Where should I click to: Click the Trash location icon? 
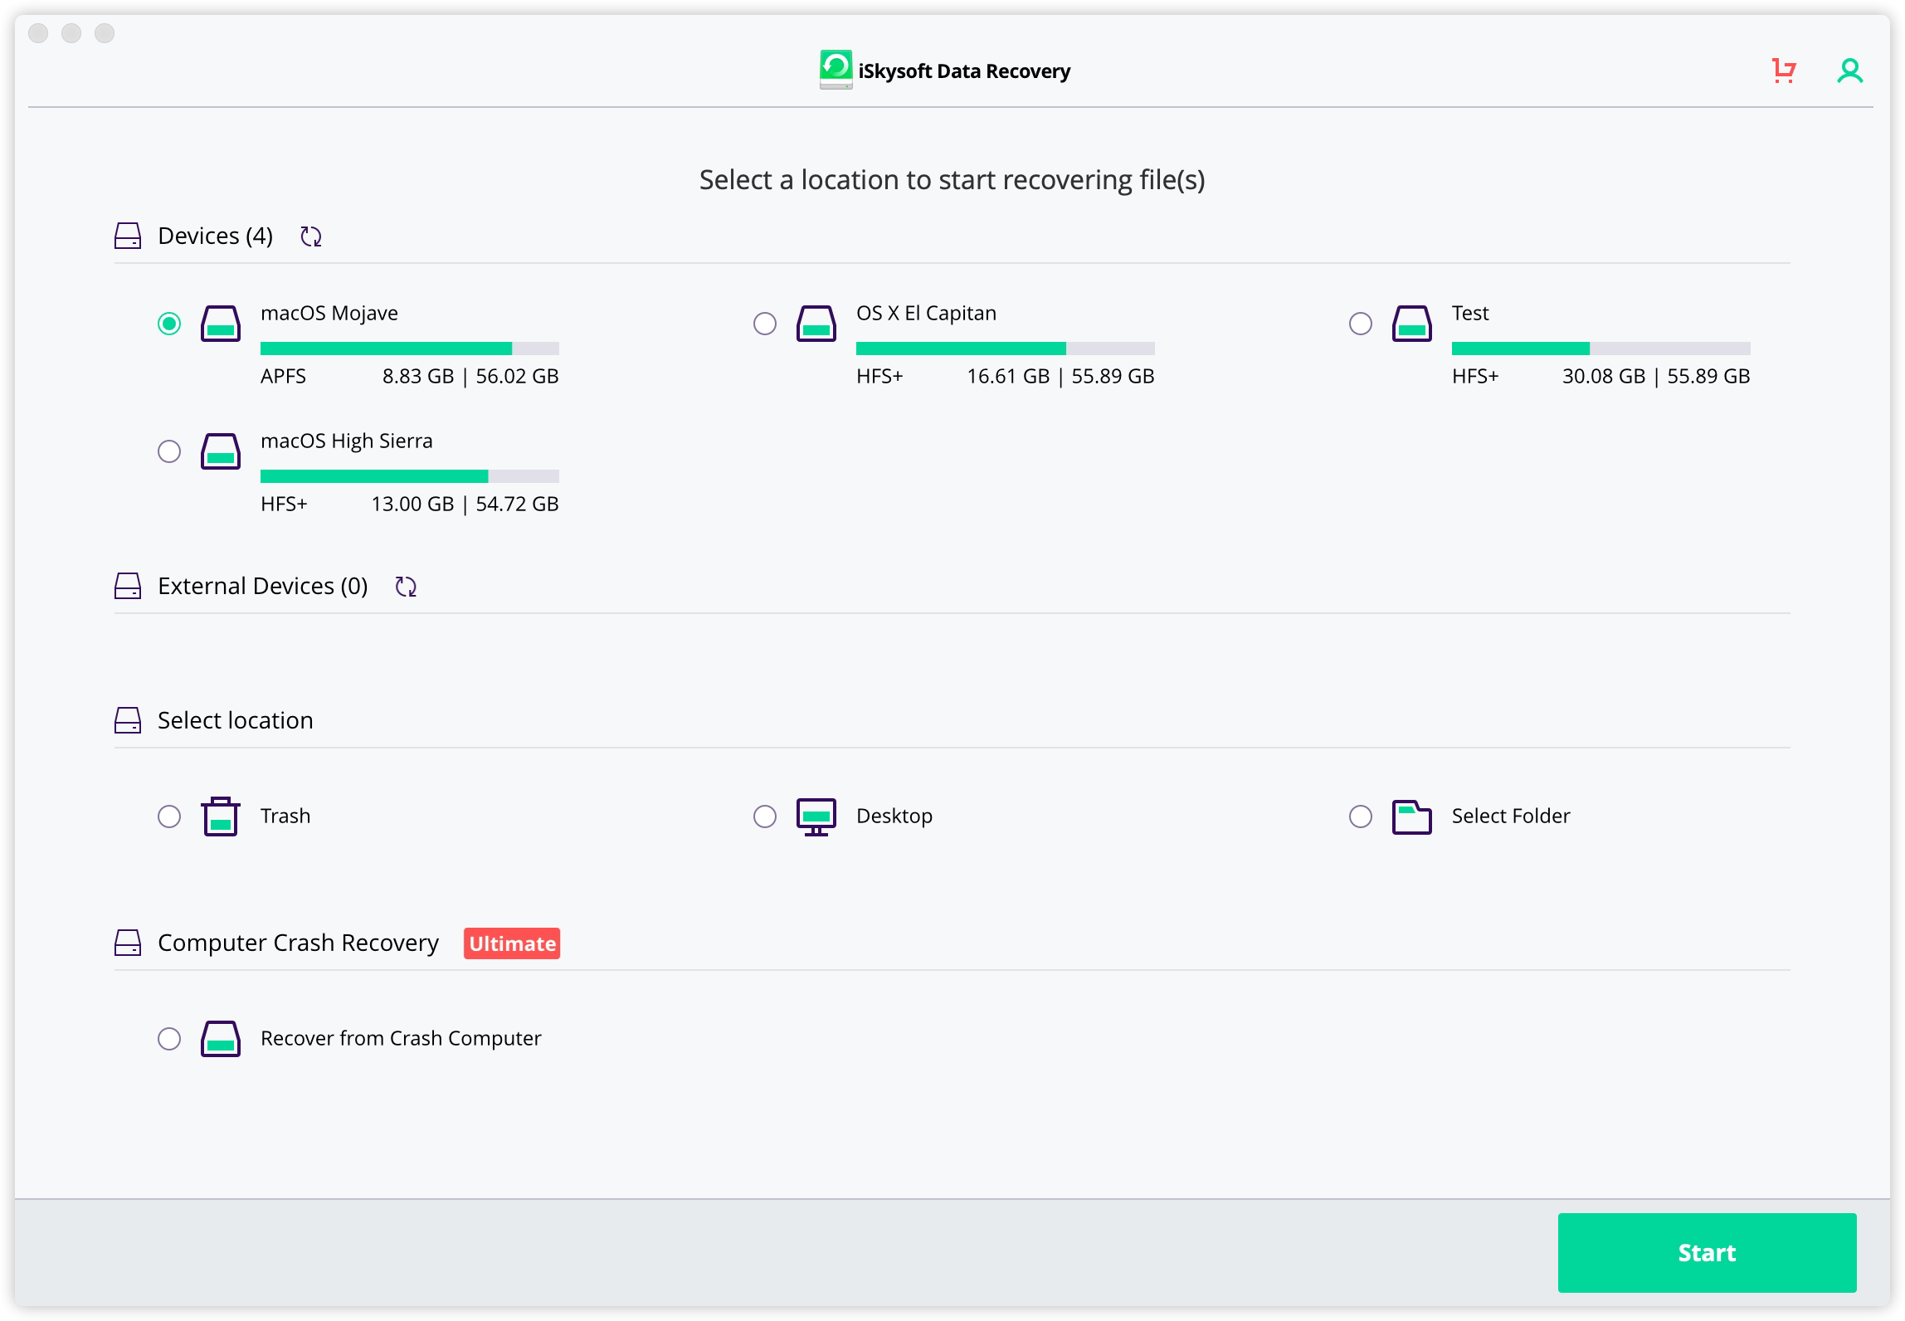[221, 816]
